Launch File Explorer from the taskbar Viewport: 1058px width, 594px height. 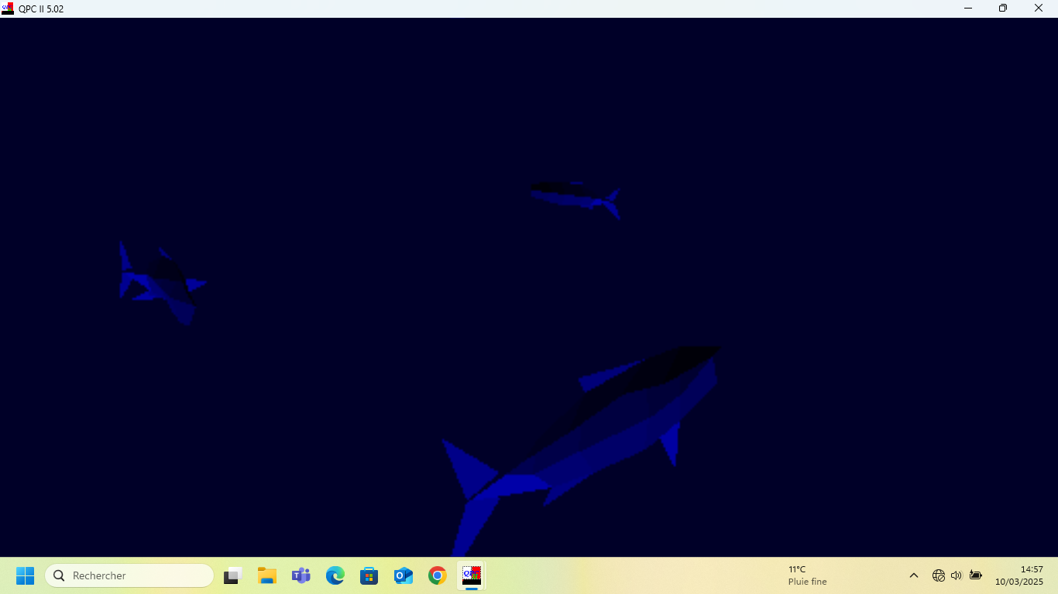point(267,575)
